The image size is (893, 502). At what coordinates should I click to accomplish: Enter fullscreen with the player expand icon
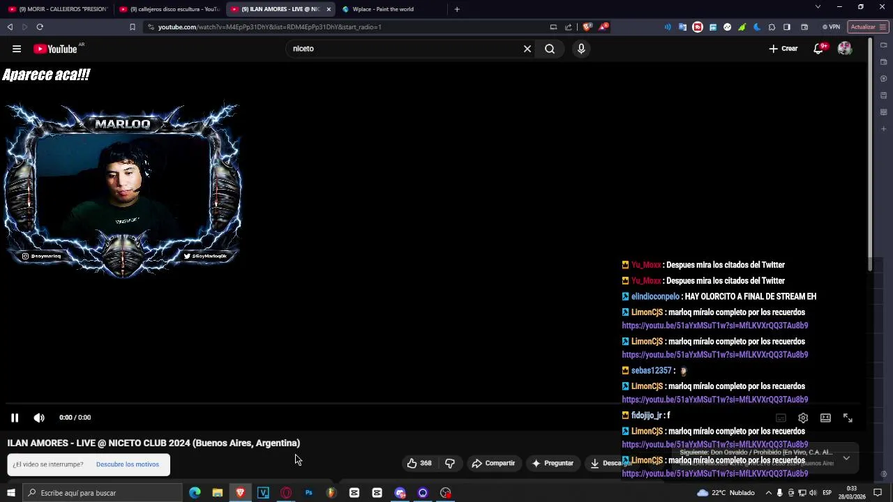point(848,418)
